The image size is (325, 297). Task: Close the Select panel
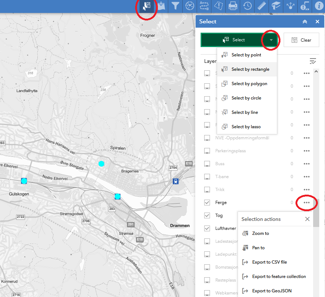pos(317,22)
